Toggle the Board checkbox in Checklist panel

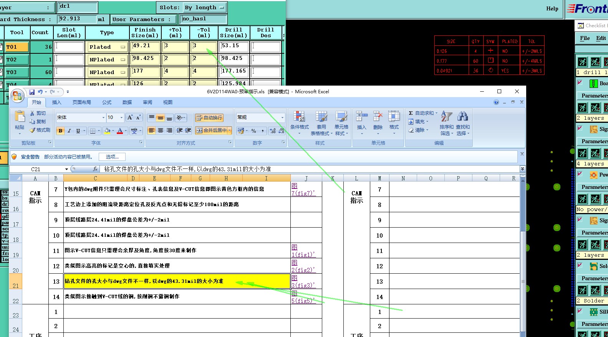click(x=580, y=83)
